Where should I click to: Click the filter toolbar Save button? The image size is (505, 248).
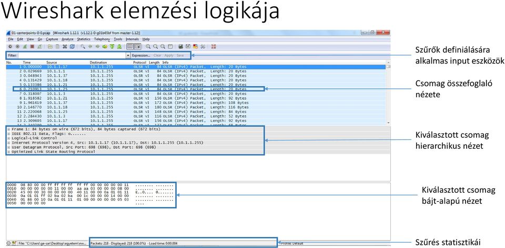[x=180, y=55]
